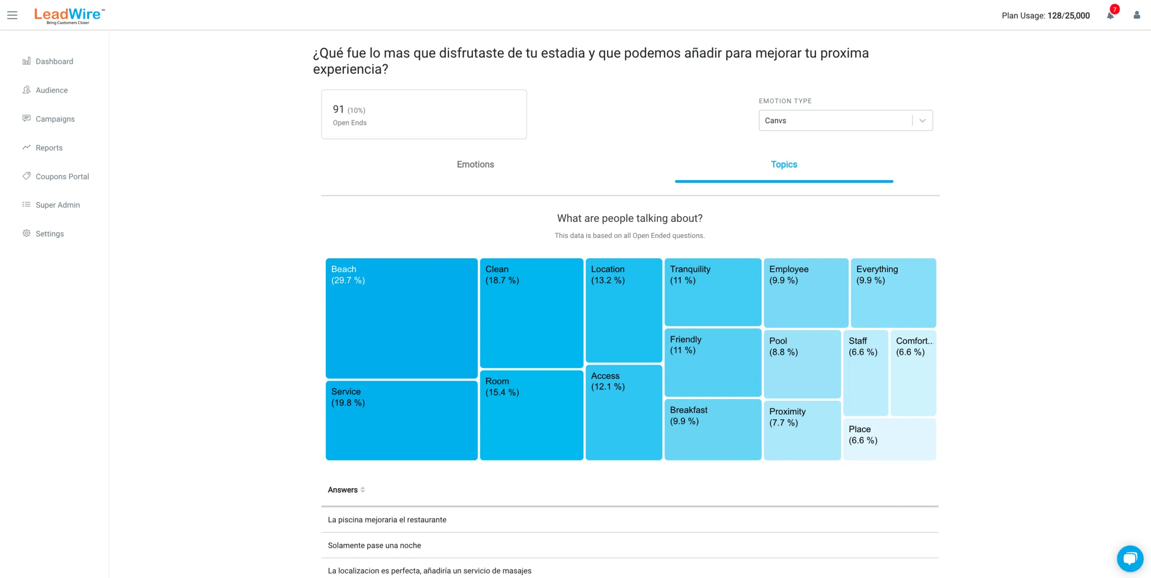
Task: Open the hamburger navigation menu
Action: click(12, 15)
